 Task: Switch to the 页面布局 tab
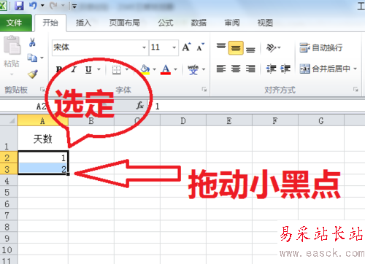tap(124, 23)
